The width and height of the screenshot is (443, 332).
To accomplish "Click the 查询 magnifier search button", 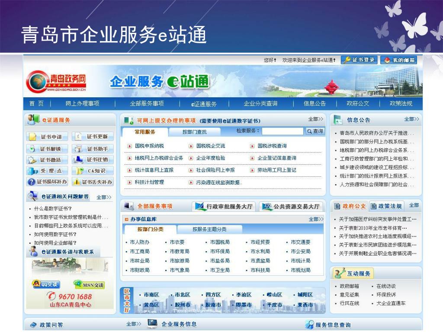I will point(315,131).
